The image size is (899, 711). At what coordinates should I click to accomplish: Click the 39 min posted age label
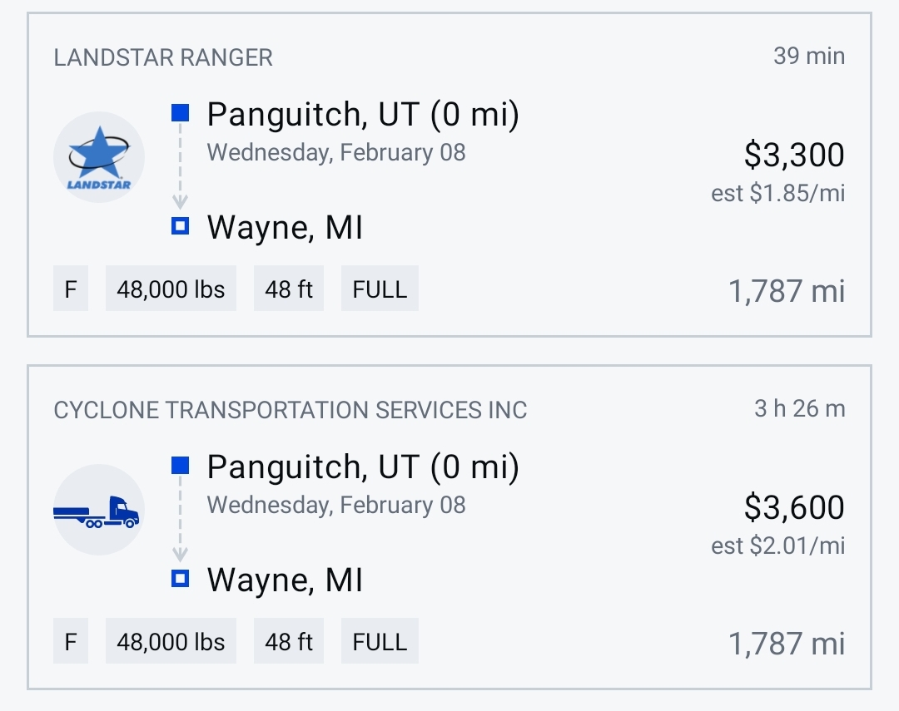[x=809, y=57]
